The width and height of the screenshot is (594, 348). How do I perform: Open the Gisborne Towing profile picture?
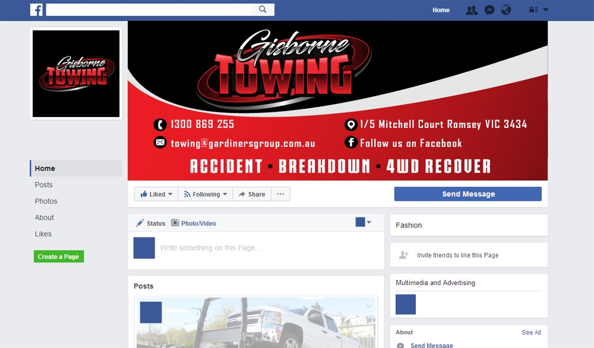coord(75,74)
